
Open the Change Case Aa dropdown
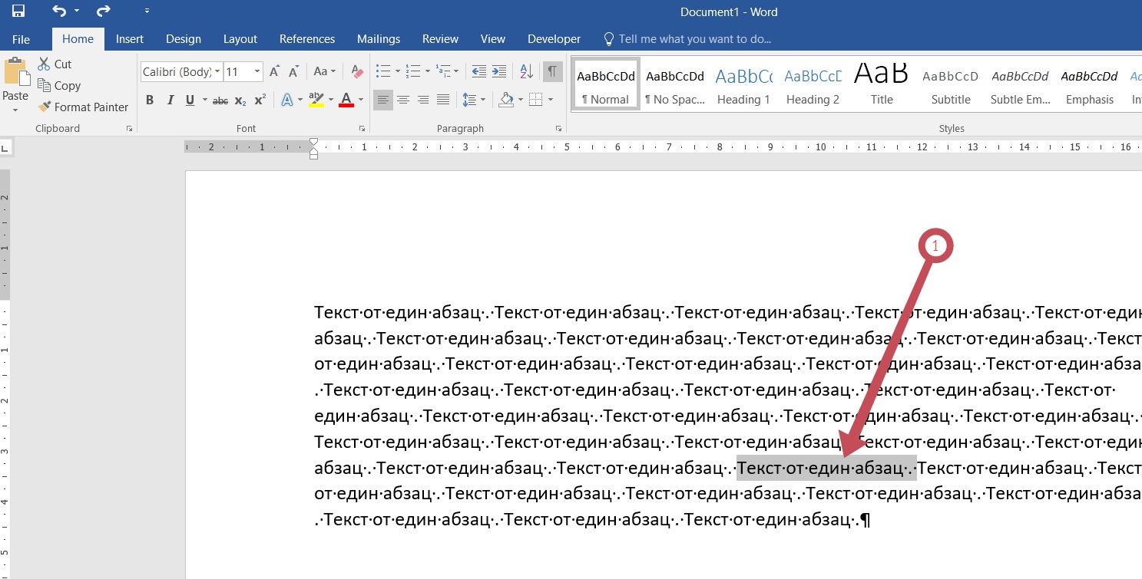pyautogui.click(x=325, y=72)
